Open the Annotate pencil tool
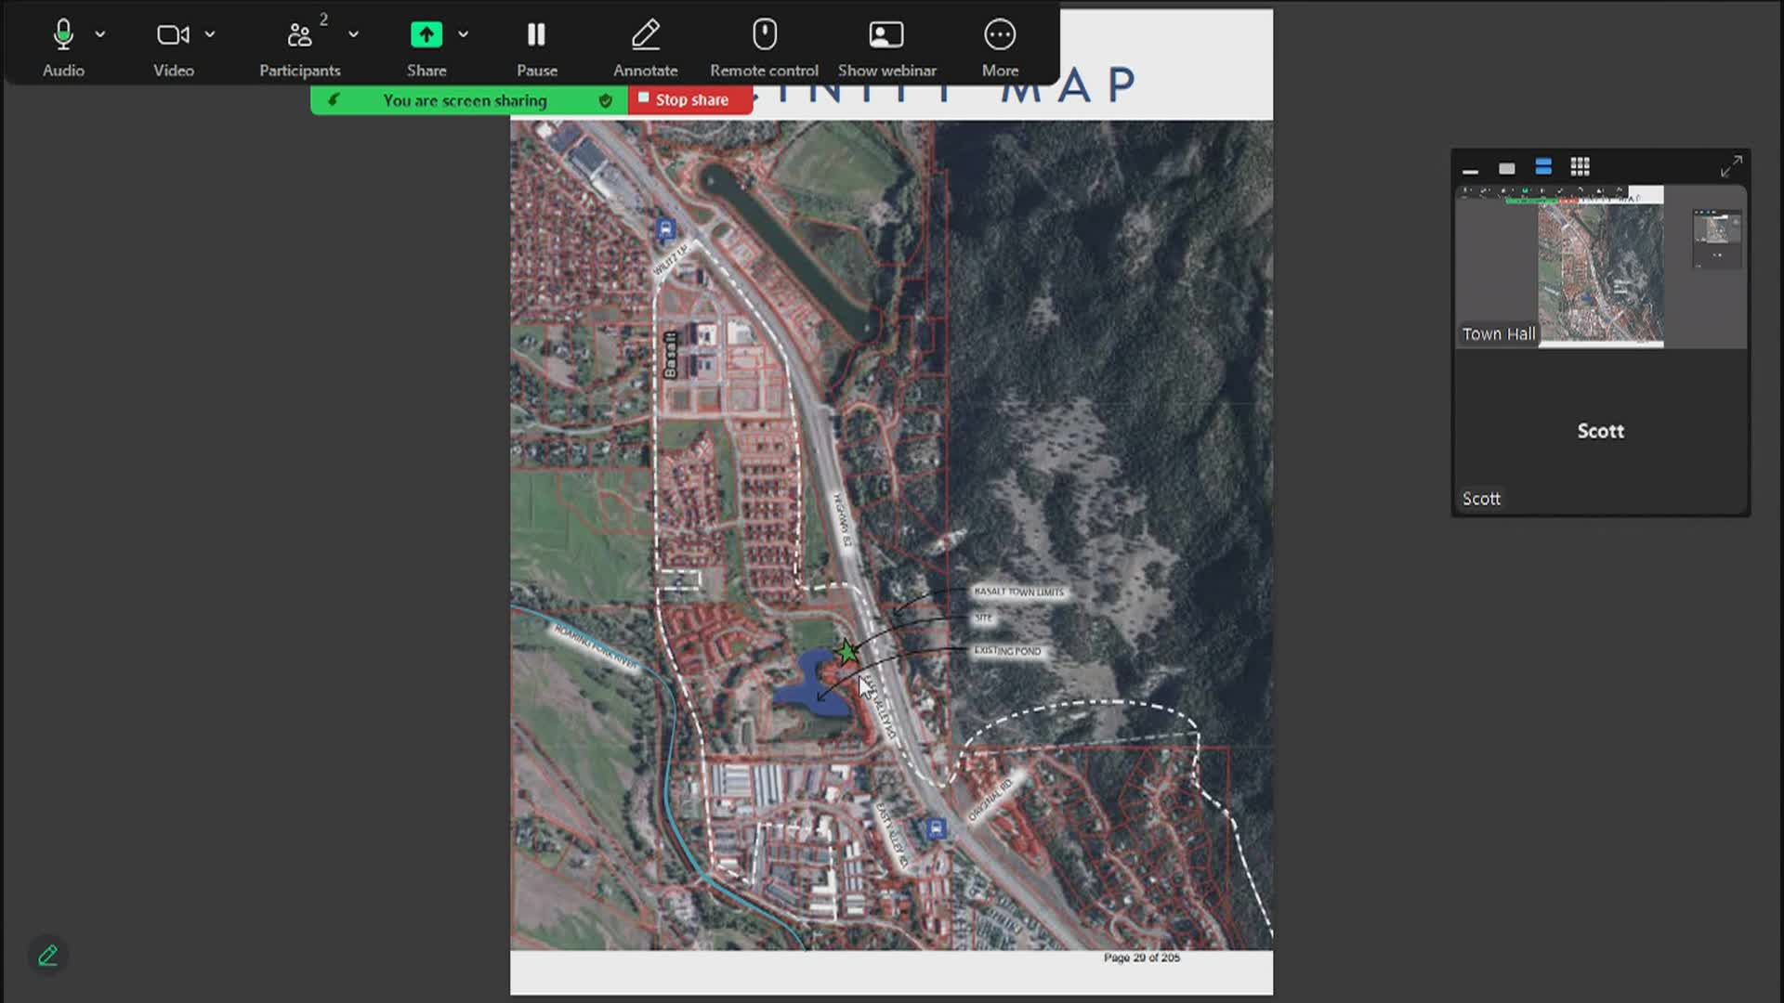The image size is (1784, 1003). pos(646,34)
